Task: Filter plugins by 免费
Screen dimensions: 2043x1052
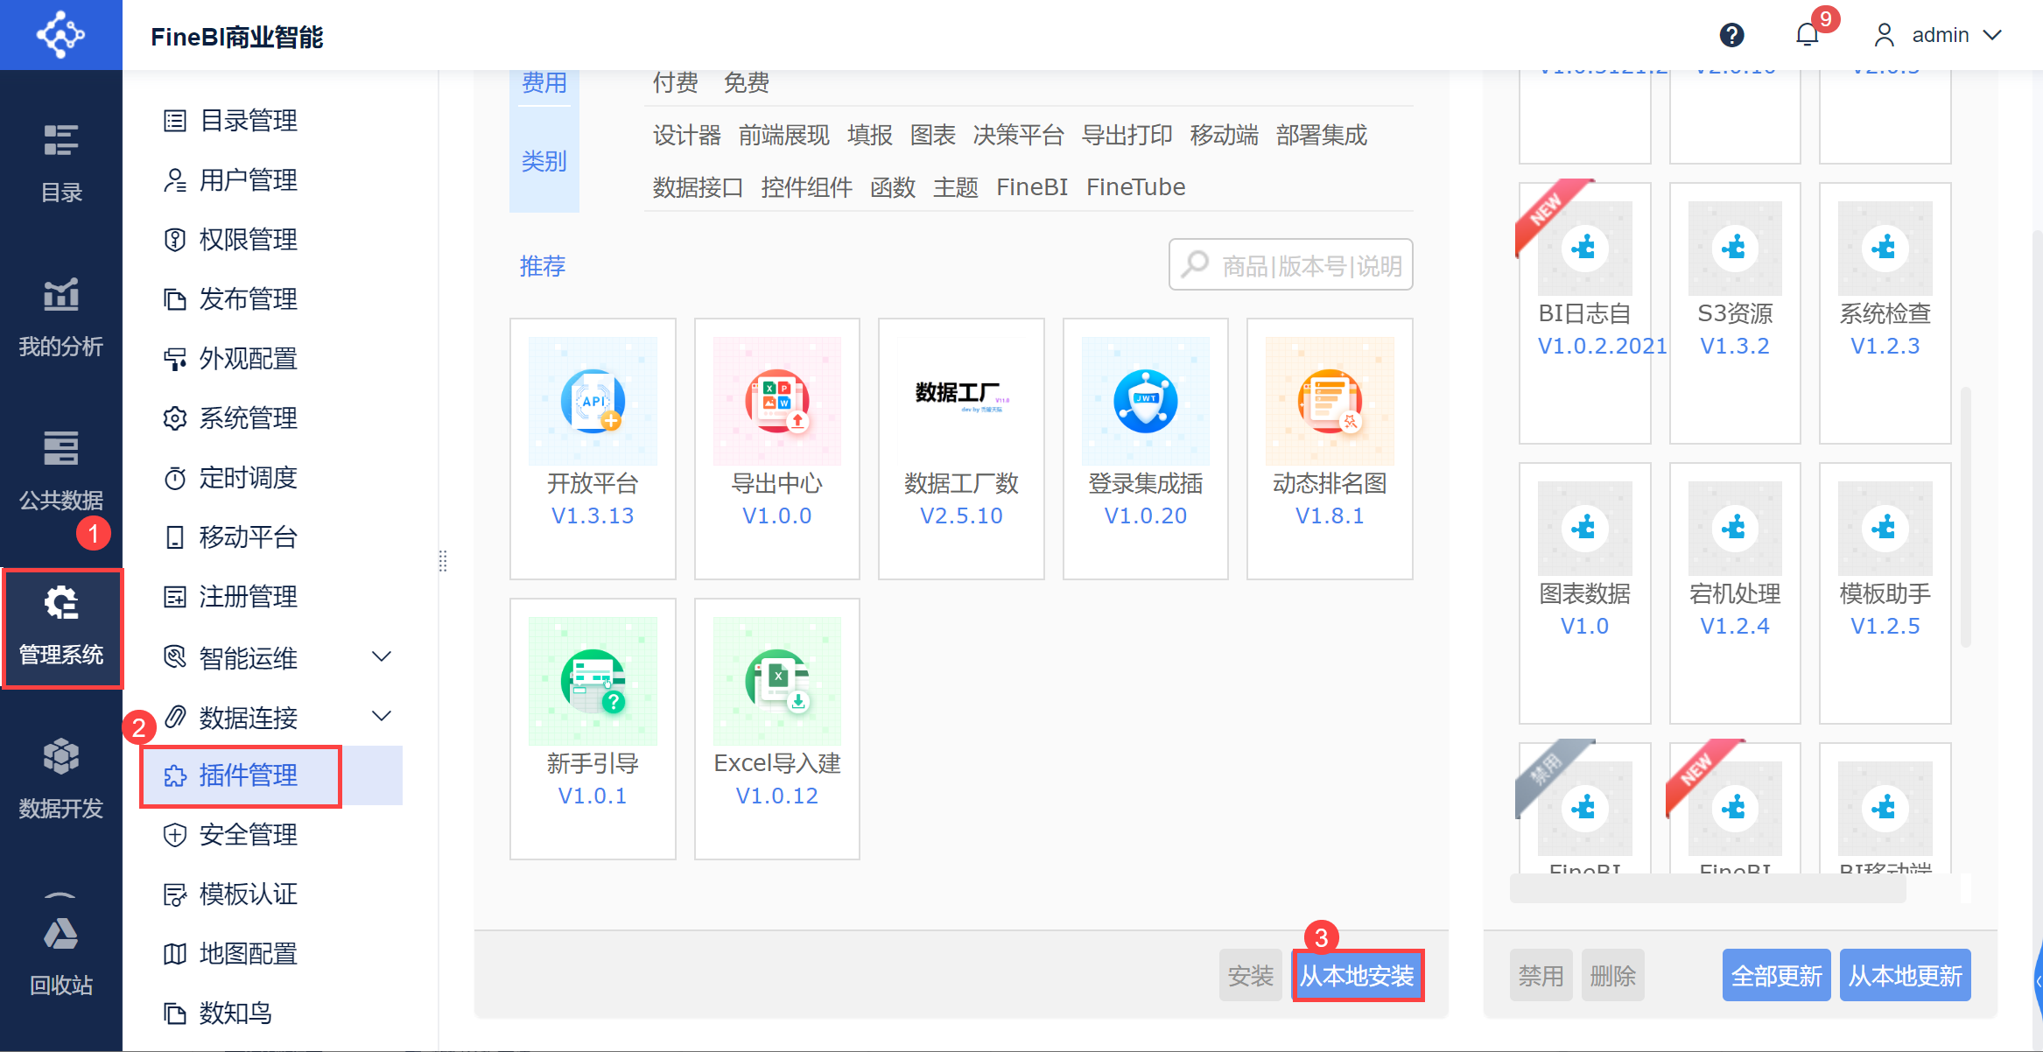Action: tap(746, 82)
